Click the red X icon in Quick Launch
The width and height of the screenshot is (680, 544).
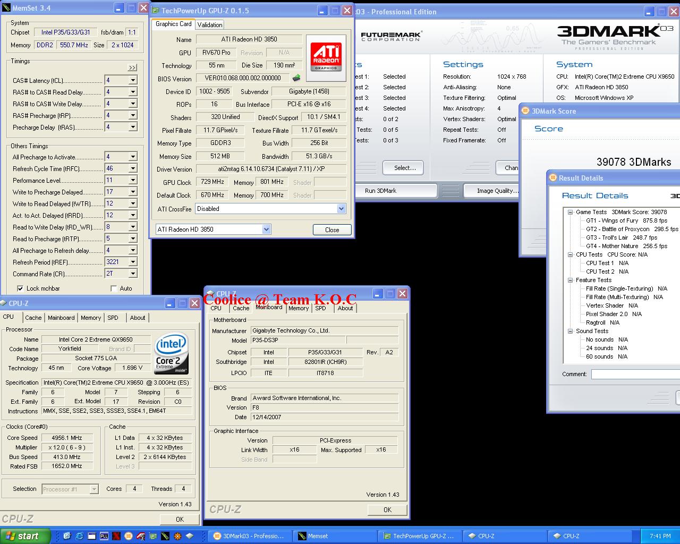coord(116,536)
